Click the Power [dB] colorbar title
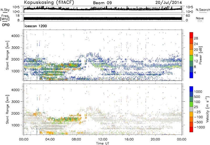Image resolution: width=210 pixels, height=145 pixels. pyautogui.click(x=201, y=55)
